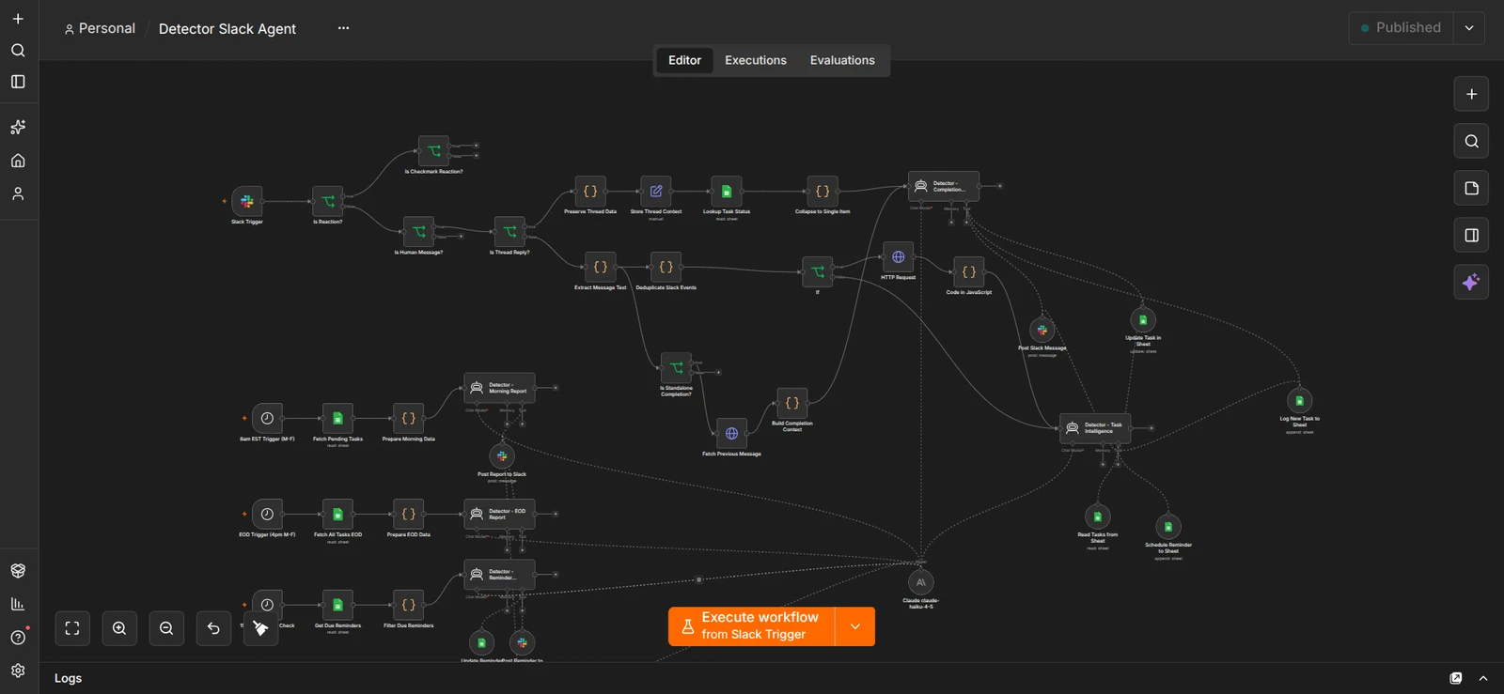Select the Fetch Pending Tasks sheet node
Screen dimensions: 1504x694
coord(337,418)
